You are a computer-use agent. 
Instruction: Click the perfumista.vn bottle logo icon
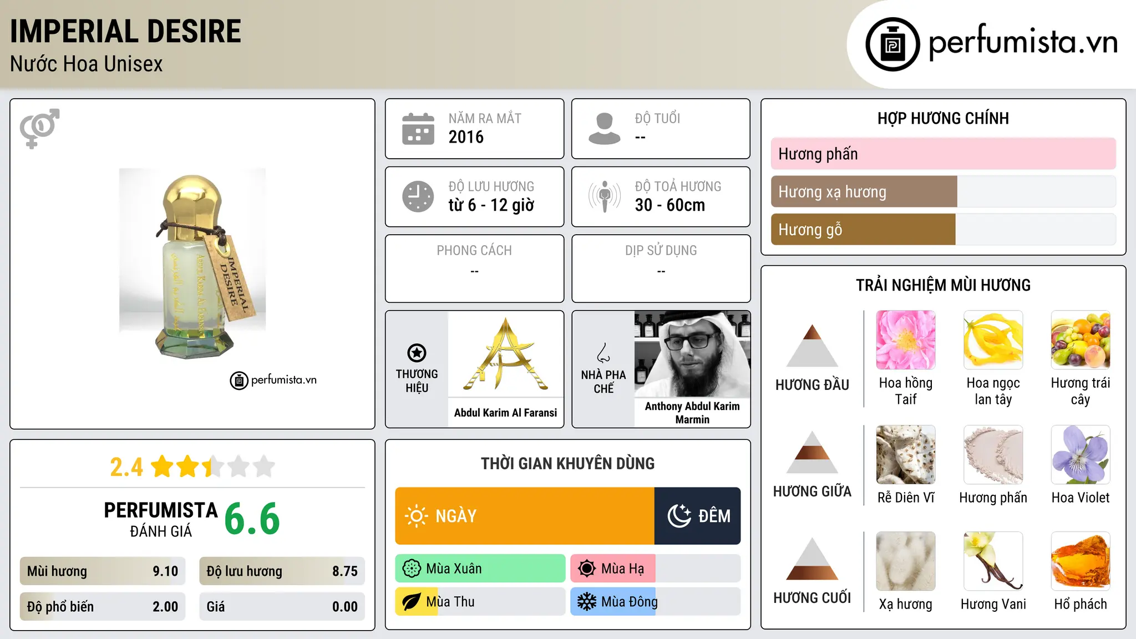pos(892,44)
